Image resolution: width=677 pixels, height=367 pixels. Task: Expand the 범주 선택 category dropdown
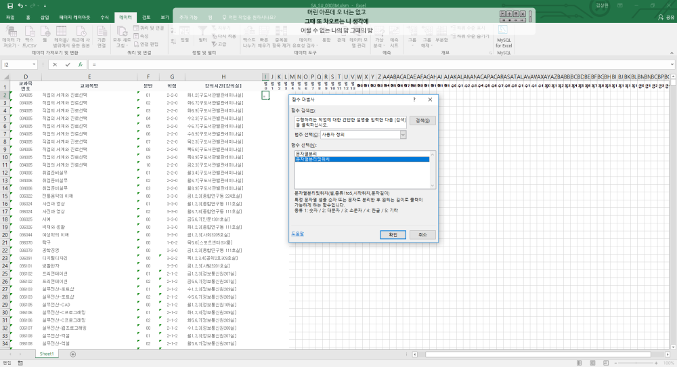pyautogui.click(x=403, y=135)
